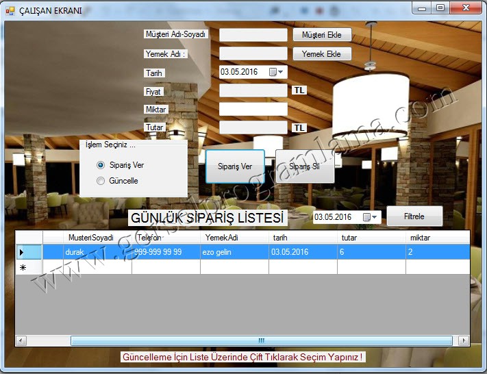The height and width of the screenshot is (374, 487).
Task: Click the Yemek Adı input field
Action: tap(253, 53)
